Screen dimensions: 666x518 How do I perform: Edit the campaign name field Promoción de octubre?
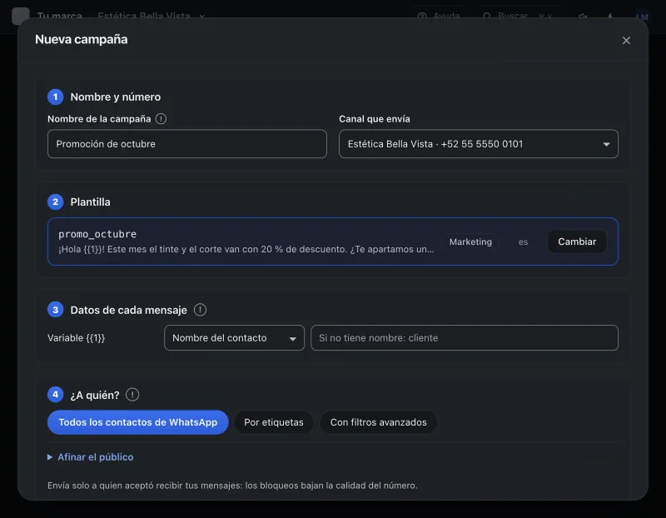click(x=186, y=143)
